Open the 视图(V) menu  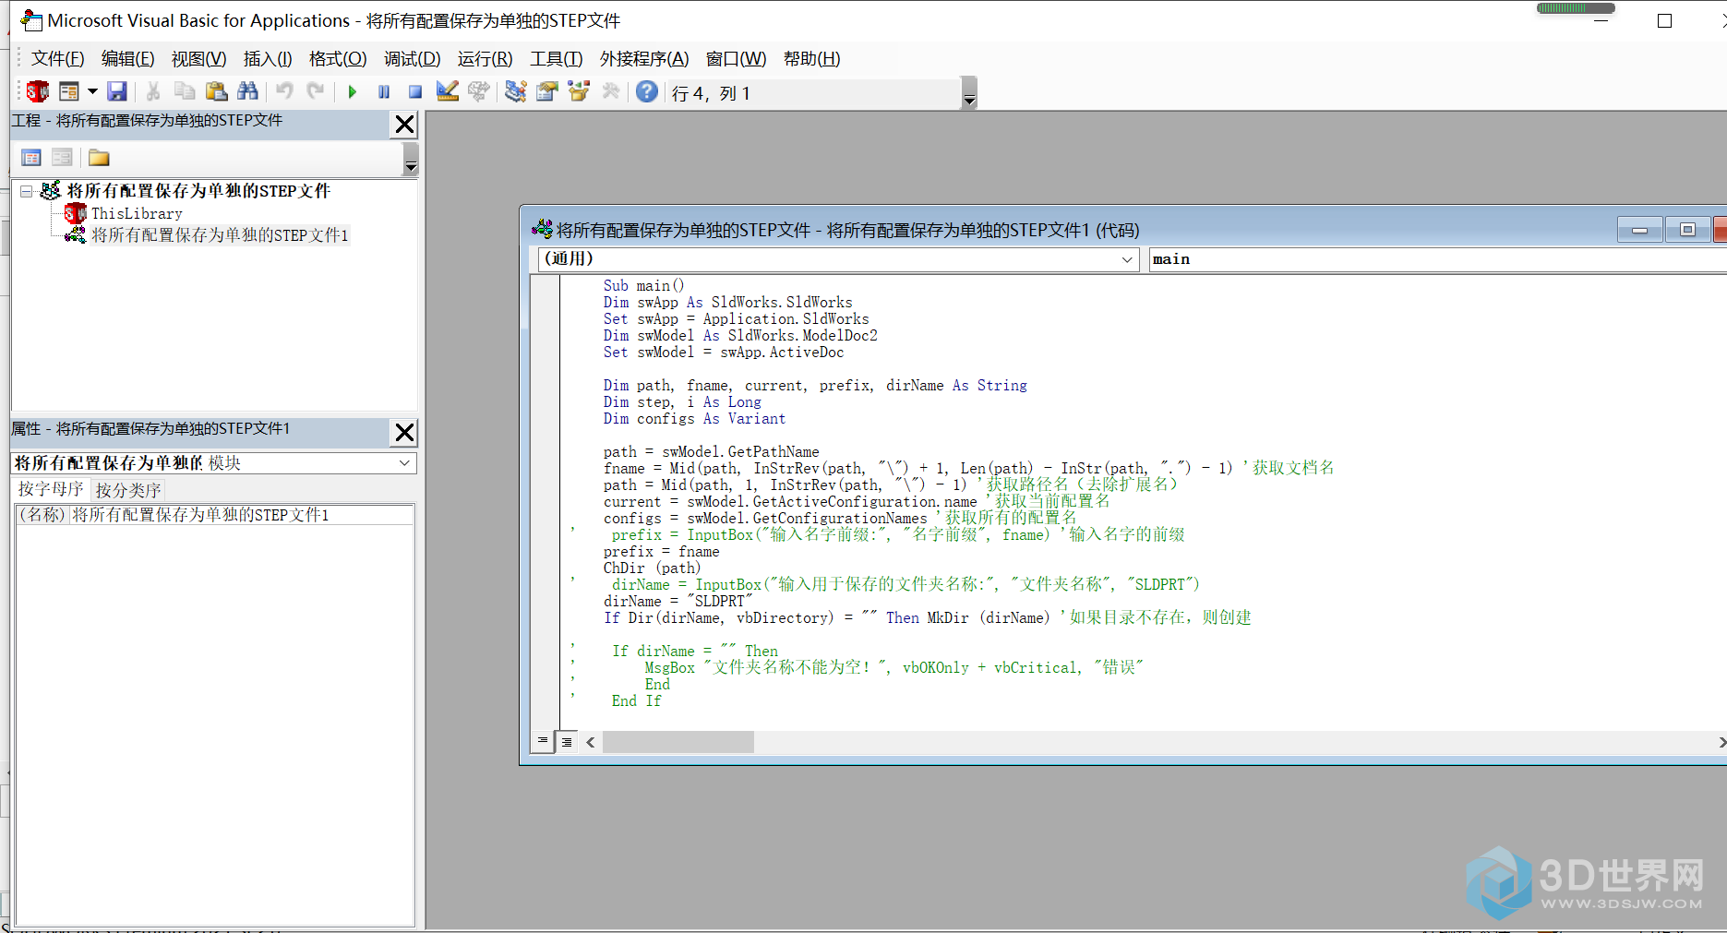click(x=198, y=59)
